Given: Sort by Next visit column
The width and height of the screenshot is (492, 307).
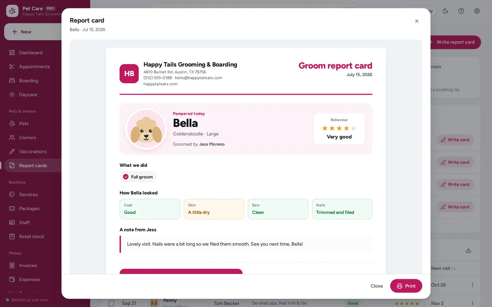Looking at the screenshot, I should pyautogui.click(x=443, y=268).
